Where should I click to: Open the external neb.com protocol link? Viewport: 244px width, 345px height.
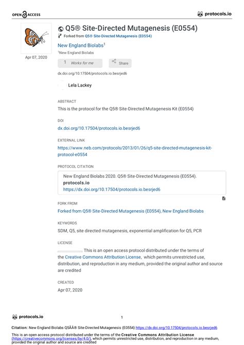pos(135,151)
